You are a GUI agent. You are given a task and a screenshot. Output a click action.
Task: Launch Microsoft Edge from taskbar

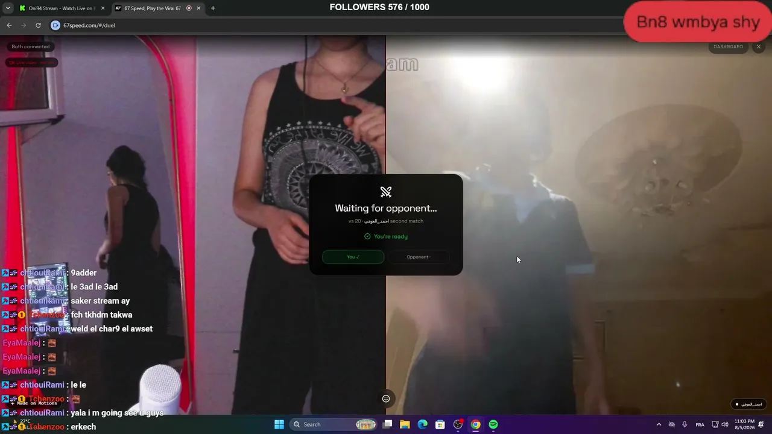pyautogui.click(x=423, y=424)
